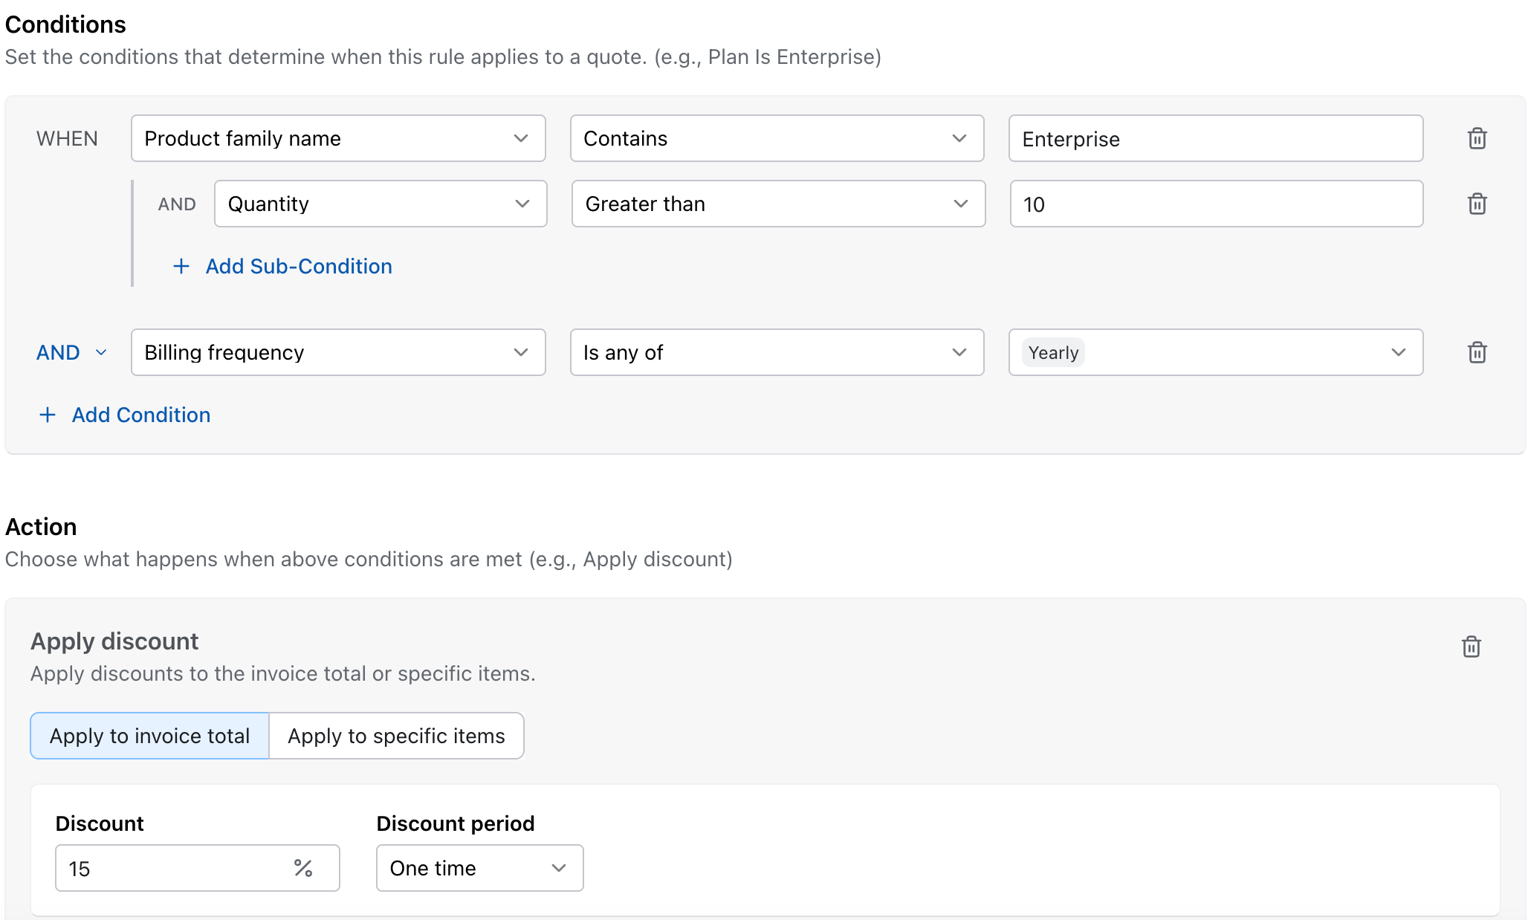
Task: Delete the Apply discount action
Action: click(1471, 647)
